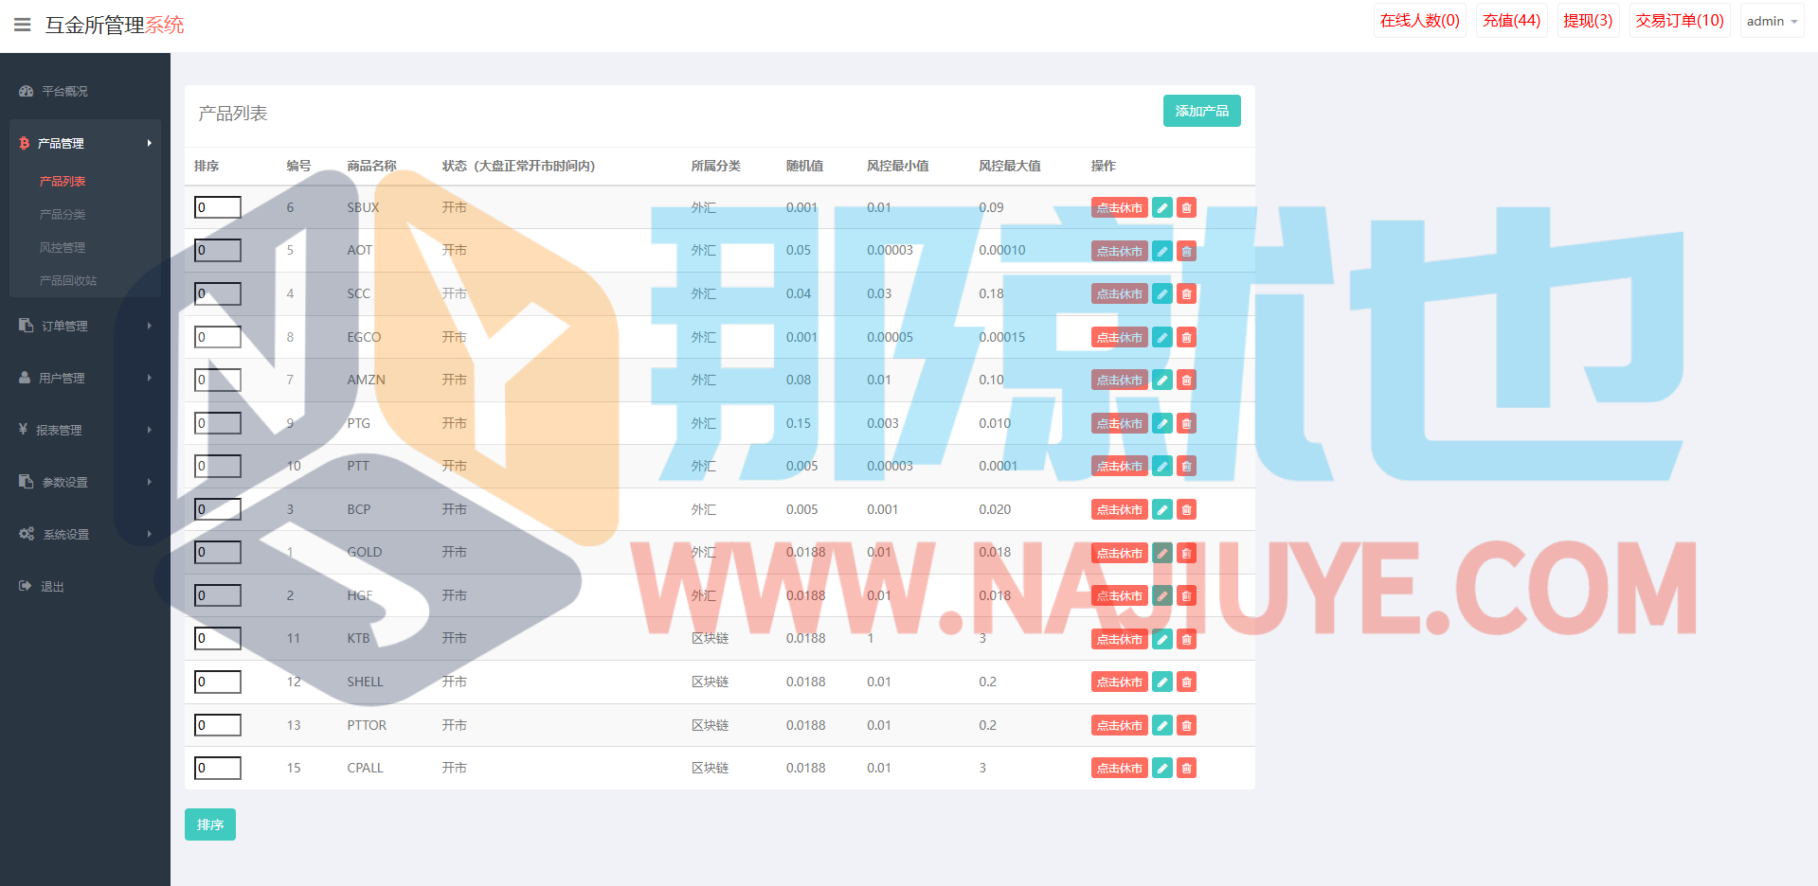Delete the BCP product row

(1186, 510)
